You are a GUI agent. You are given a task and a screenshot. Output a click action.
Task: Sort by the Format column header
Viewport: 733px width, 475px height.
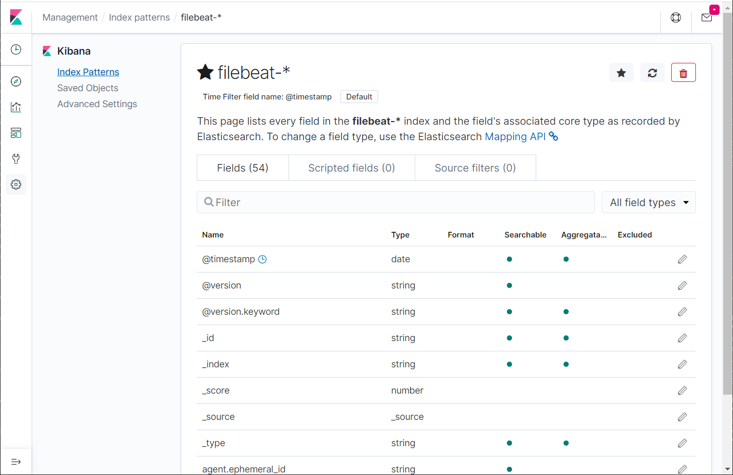[461, 235]
